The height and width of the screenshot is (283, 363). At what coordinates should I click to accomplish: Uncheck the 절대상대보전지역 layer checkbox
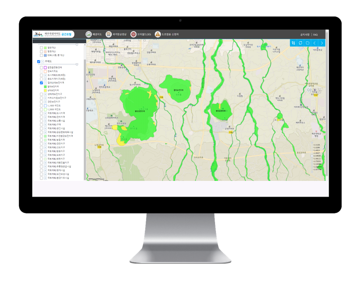pos(42,83)
